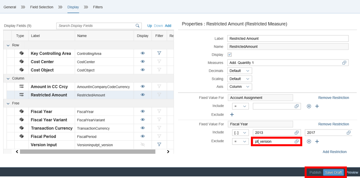Image resolution: width=360 pixels, height=178 pixels.
Task: Remove the Account Assignment include condition
Action: click(x=309, y=106)
